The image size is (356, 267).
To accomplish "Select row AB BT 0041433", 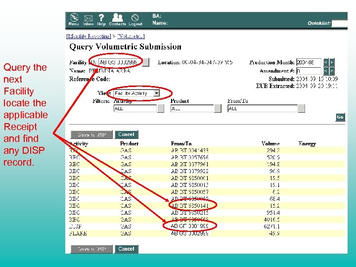I will click(x=207, y=150).
